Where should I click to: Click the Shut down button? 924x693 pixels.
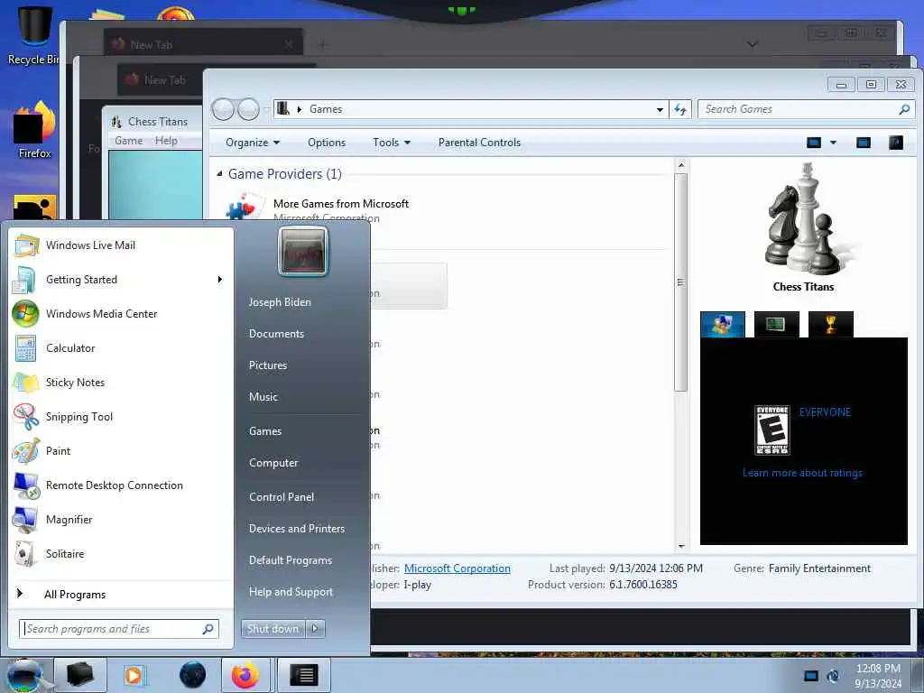273,629
